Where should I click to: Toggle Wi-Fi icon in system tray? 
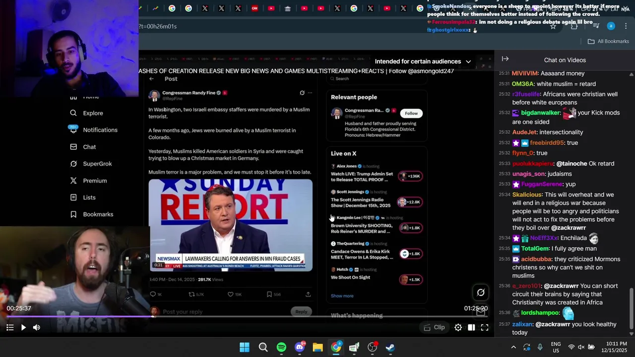[571, 347]
